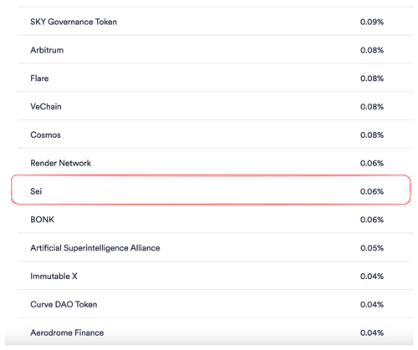Open the BONK holding entry
Viewport: 418px width, 350px height.
215,220
